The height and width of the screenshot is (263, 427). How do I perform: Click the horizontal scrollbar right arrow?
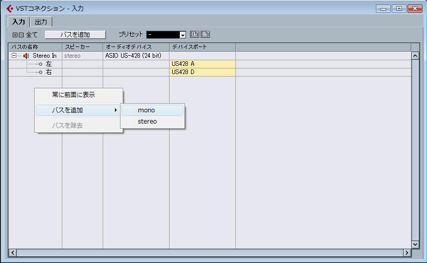pyautogui.click(x=407, y=253)
